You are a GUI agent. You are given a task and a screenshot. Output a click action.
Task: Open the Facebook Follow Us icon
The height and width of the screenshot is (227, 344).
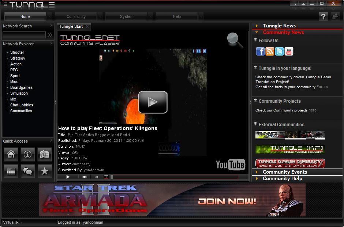point(260,52)
